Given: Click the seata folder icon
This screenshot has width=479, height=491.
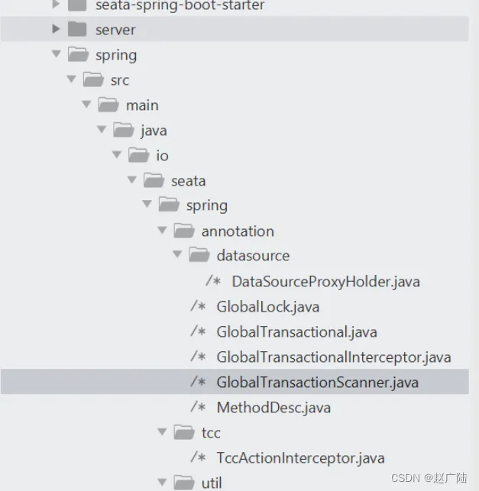Looking at the screenshot, I should 154,180.
